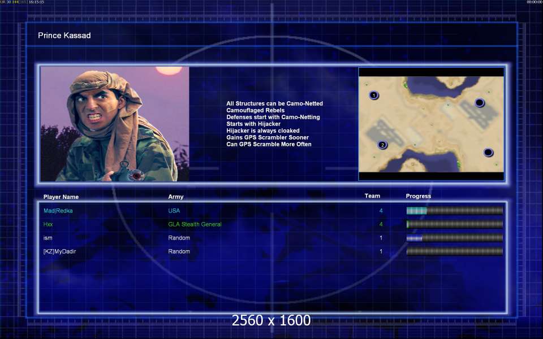
Task: Select the unnumbered upper-right start position marker
Action: click(479, 103)
